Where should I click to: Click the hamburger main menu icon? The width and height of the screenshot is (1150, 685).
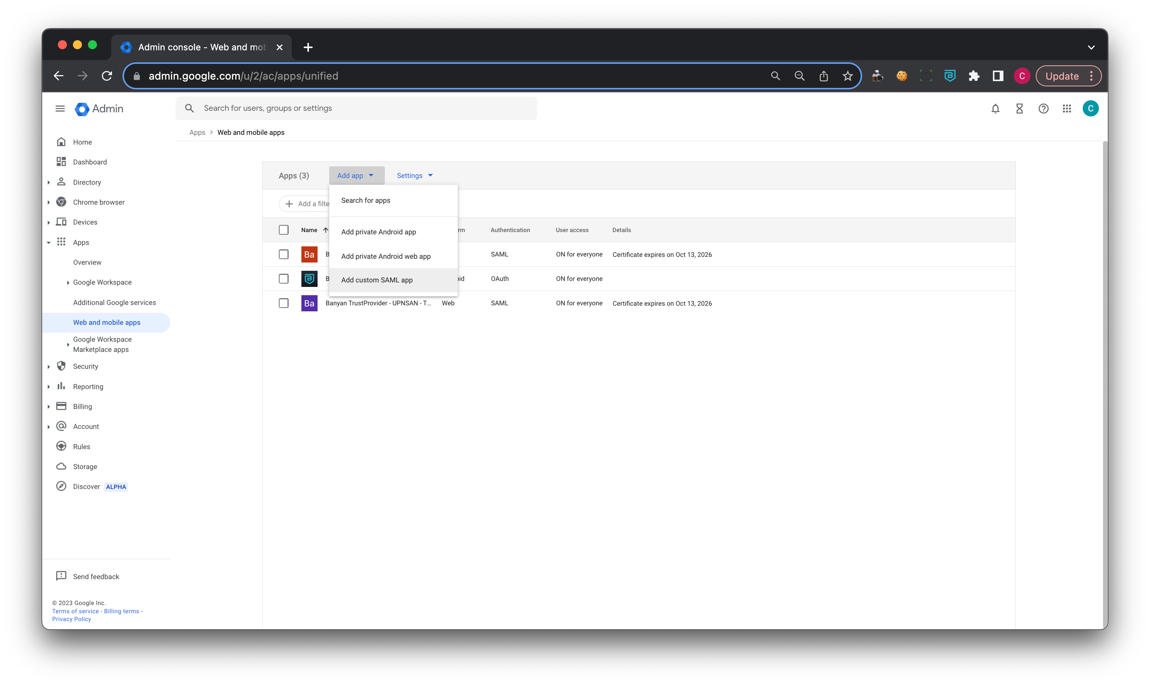tap(60, 109)
